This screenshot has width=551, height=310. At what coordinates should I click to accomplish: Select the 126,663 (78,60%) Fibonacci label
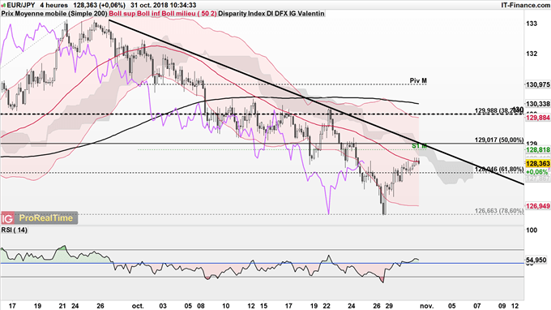click(x=499, y=211)
